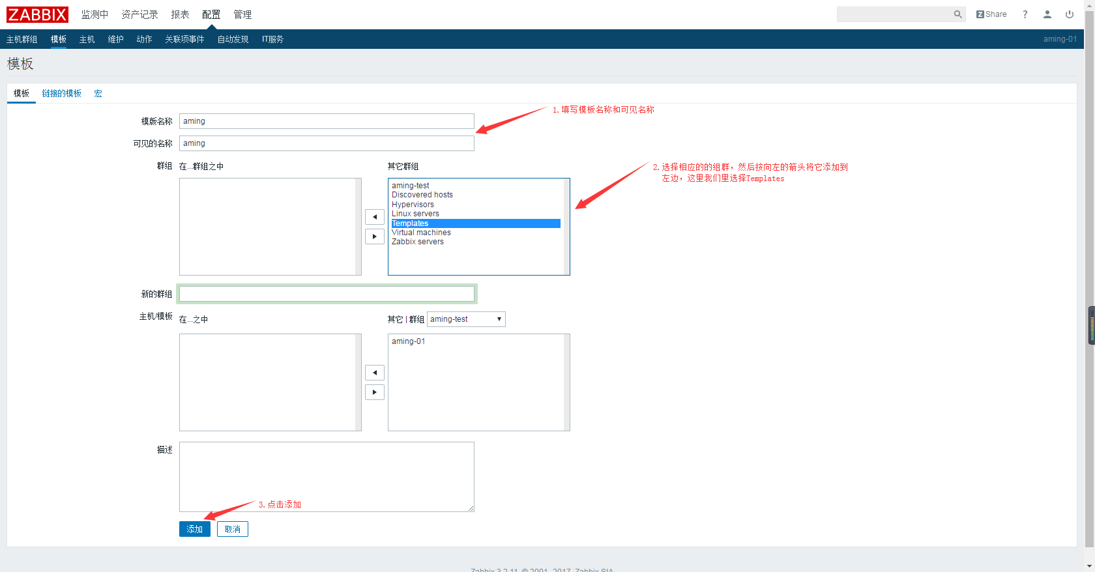Click the 描述 text area

click(327, 477)
